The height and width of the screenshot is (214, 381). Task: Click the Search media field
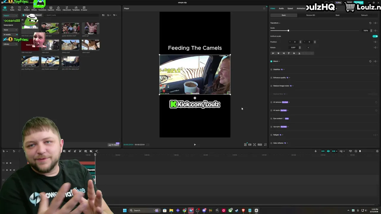[x=71, y=15]
